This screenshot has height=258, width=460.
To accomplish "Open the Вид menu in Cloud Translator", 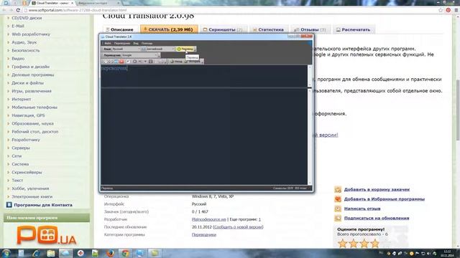I will coord(136,43).
